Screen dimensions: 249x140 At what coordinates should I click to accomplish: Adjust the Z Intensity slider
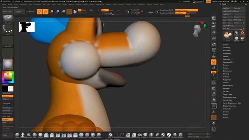tap(113, 13)
